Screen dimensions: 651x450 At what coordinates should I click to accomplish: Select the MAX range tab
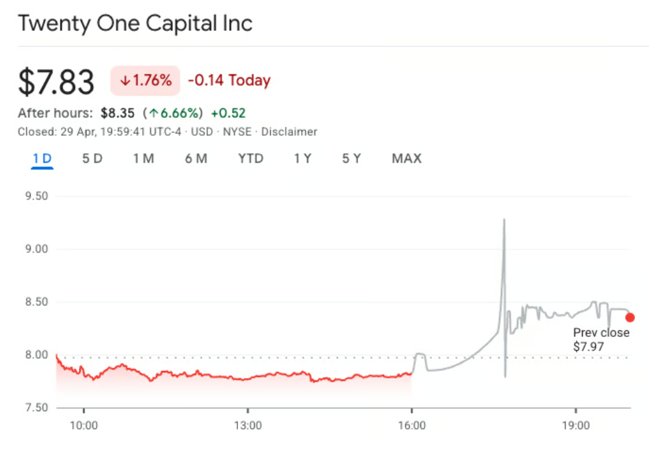click(406, 159)
